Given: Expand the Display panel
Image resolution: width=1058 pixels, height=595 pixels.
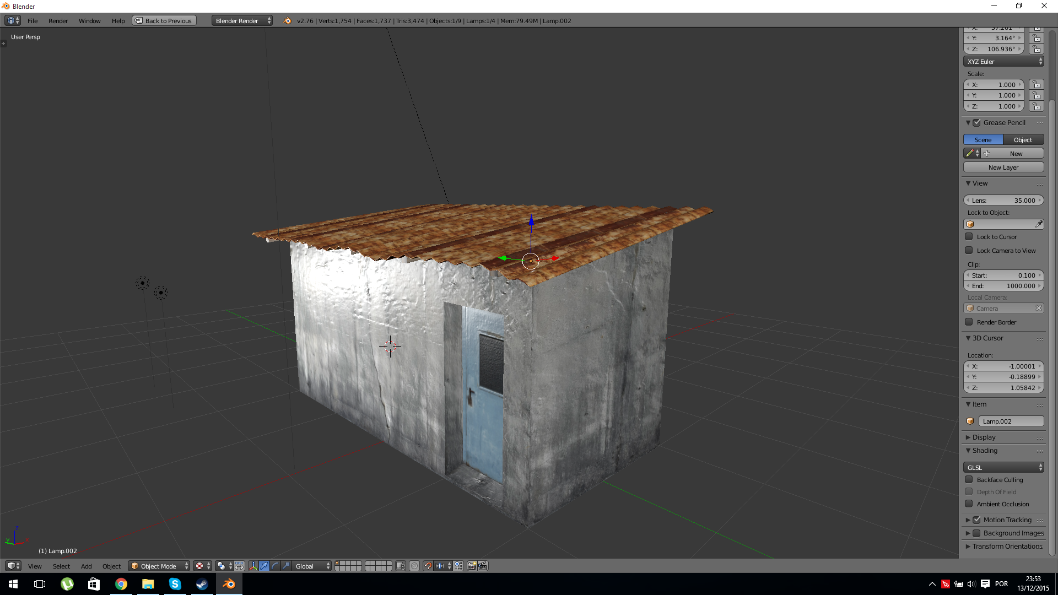Looking at the screenshot, I should coord(968,437).
